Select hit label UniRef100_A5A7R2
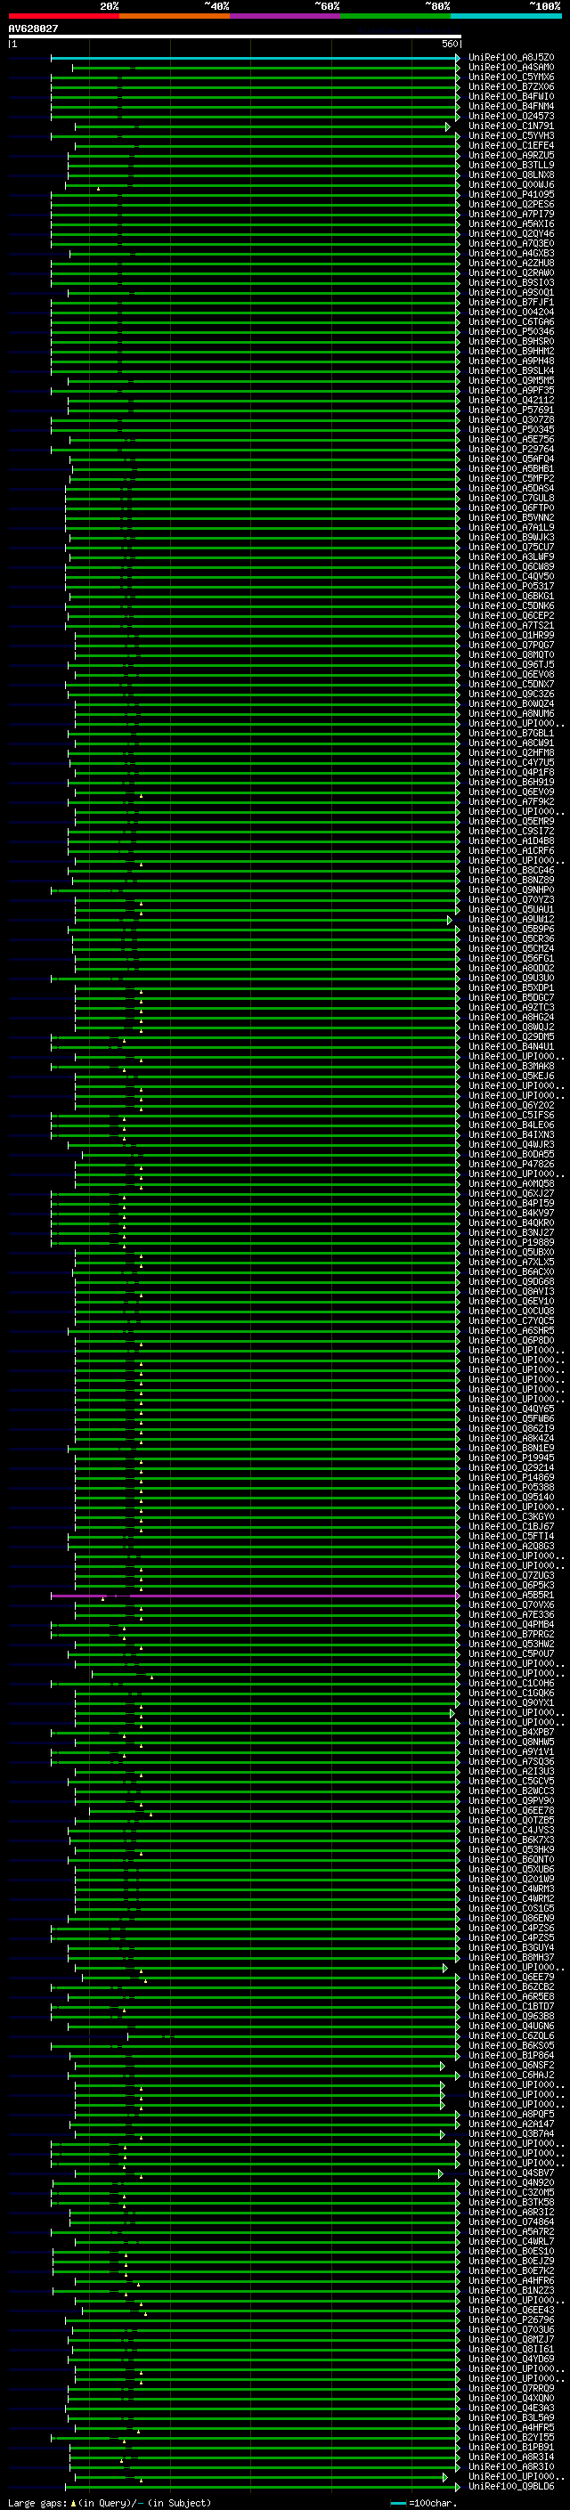The height and width of the screenshot is (2510, 570). tap(511, 2231)
